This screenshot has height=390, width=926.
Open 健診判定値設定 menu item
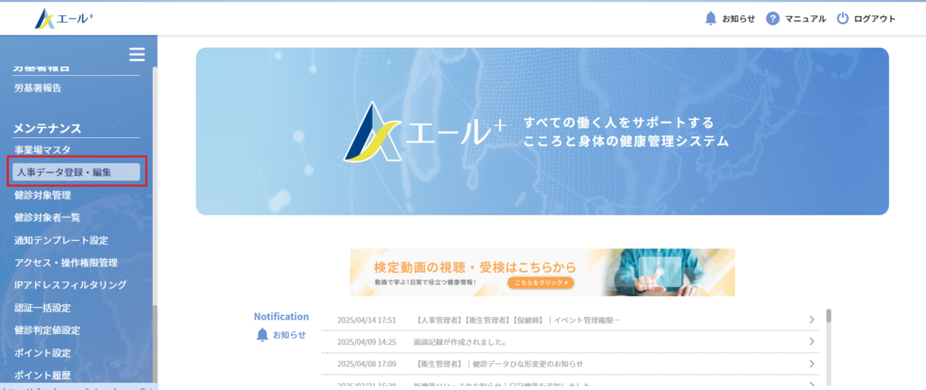click(x=47, y=330)
